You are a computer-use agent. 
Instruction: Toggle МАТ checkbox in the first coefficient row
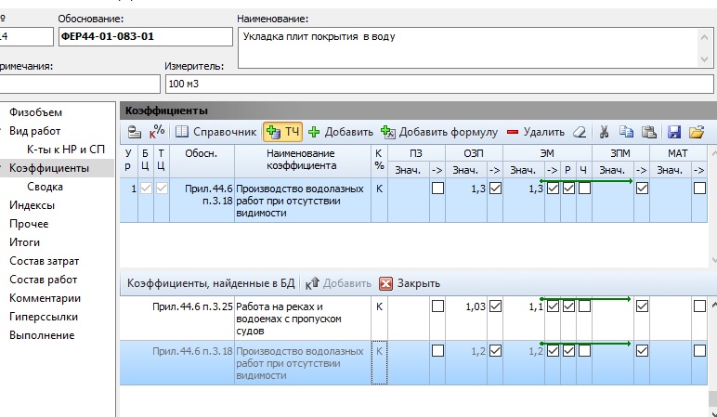tap(699, 189)
